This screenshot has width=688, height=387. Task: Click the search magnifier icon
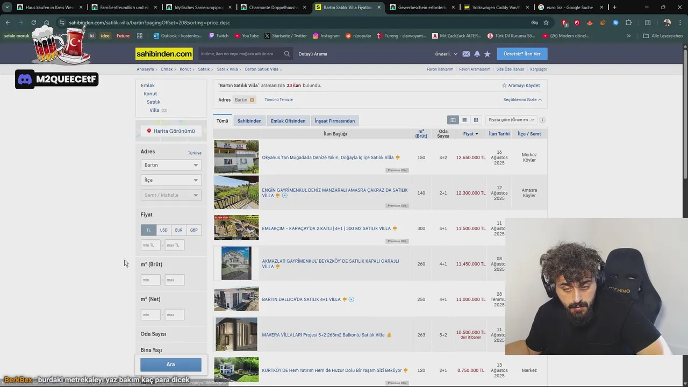(287, 54)
